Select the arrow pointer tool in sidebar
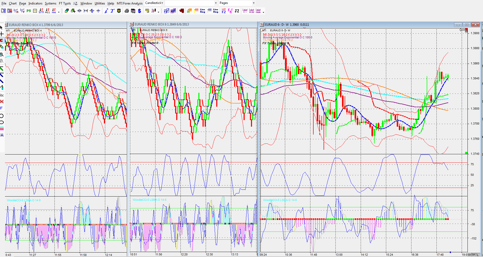 [2, 27]
